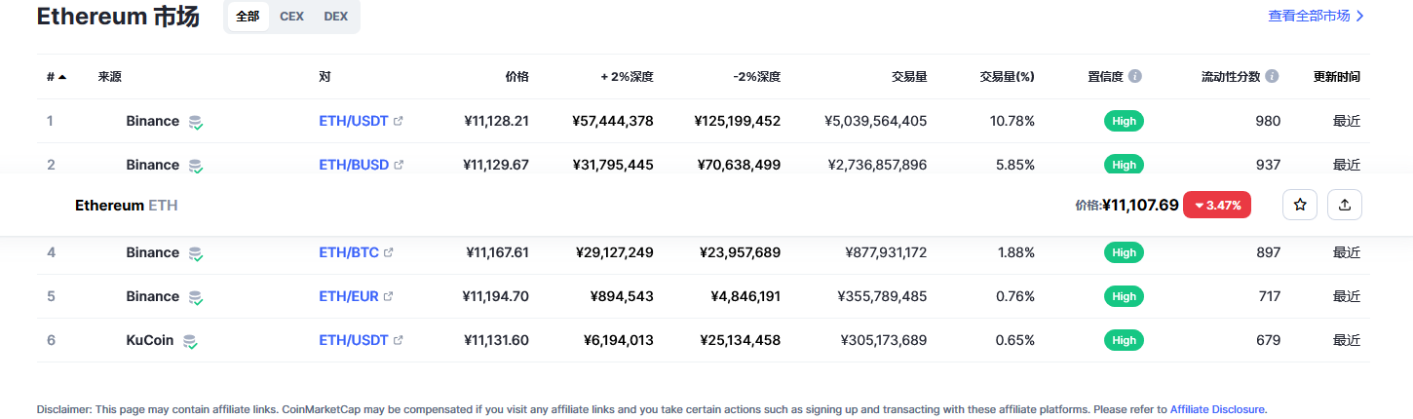Select the 全部 tab

click(248, 17)
